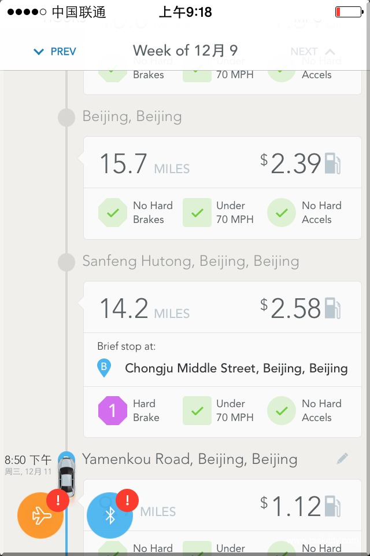The image size is (370, 556).
Task: Tap the car icon on the timeline
Action: pyautogui.click(x=67, y=476)
